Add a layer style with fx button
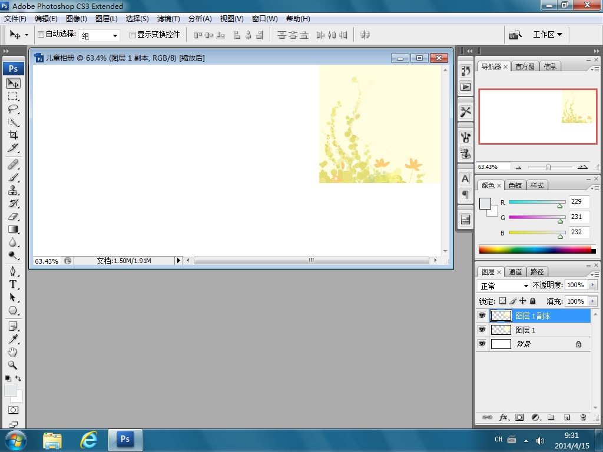Viewport: 603px width, 452px height. click(x=504, y=417)
